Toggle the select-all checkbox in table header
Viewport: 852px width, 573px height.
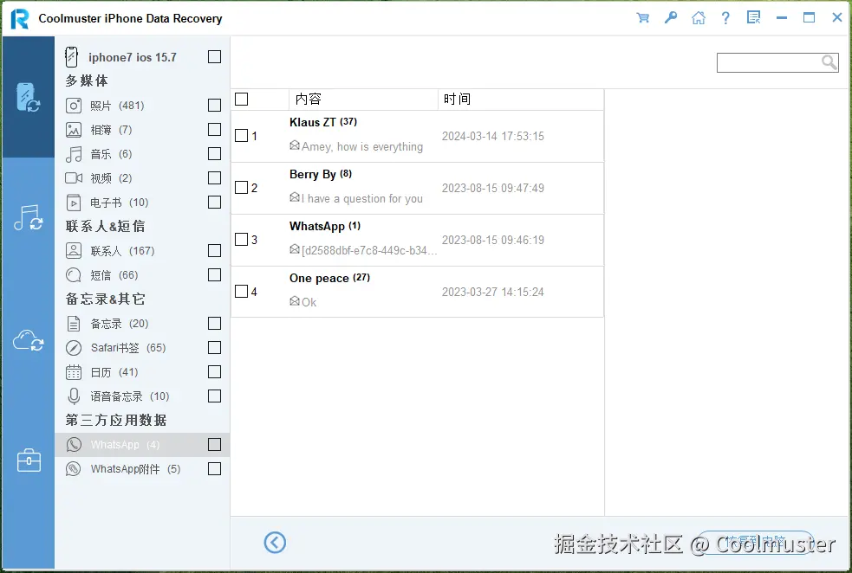(x=241, y=100)
